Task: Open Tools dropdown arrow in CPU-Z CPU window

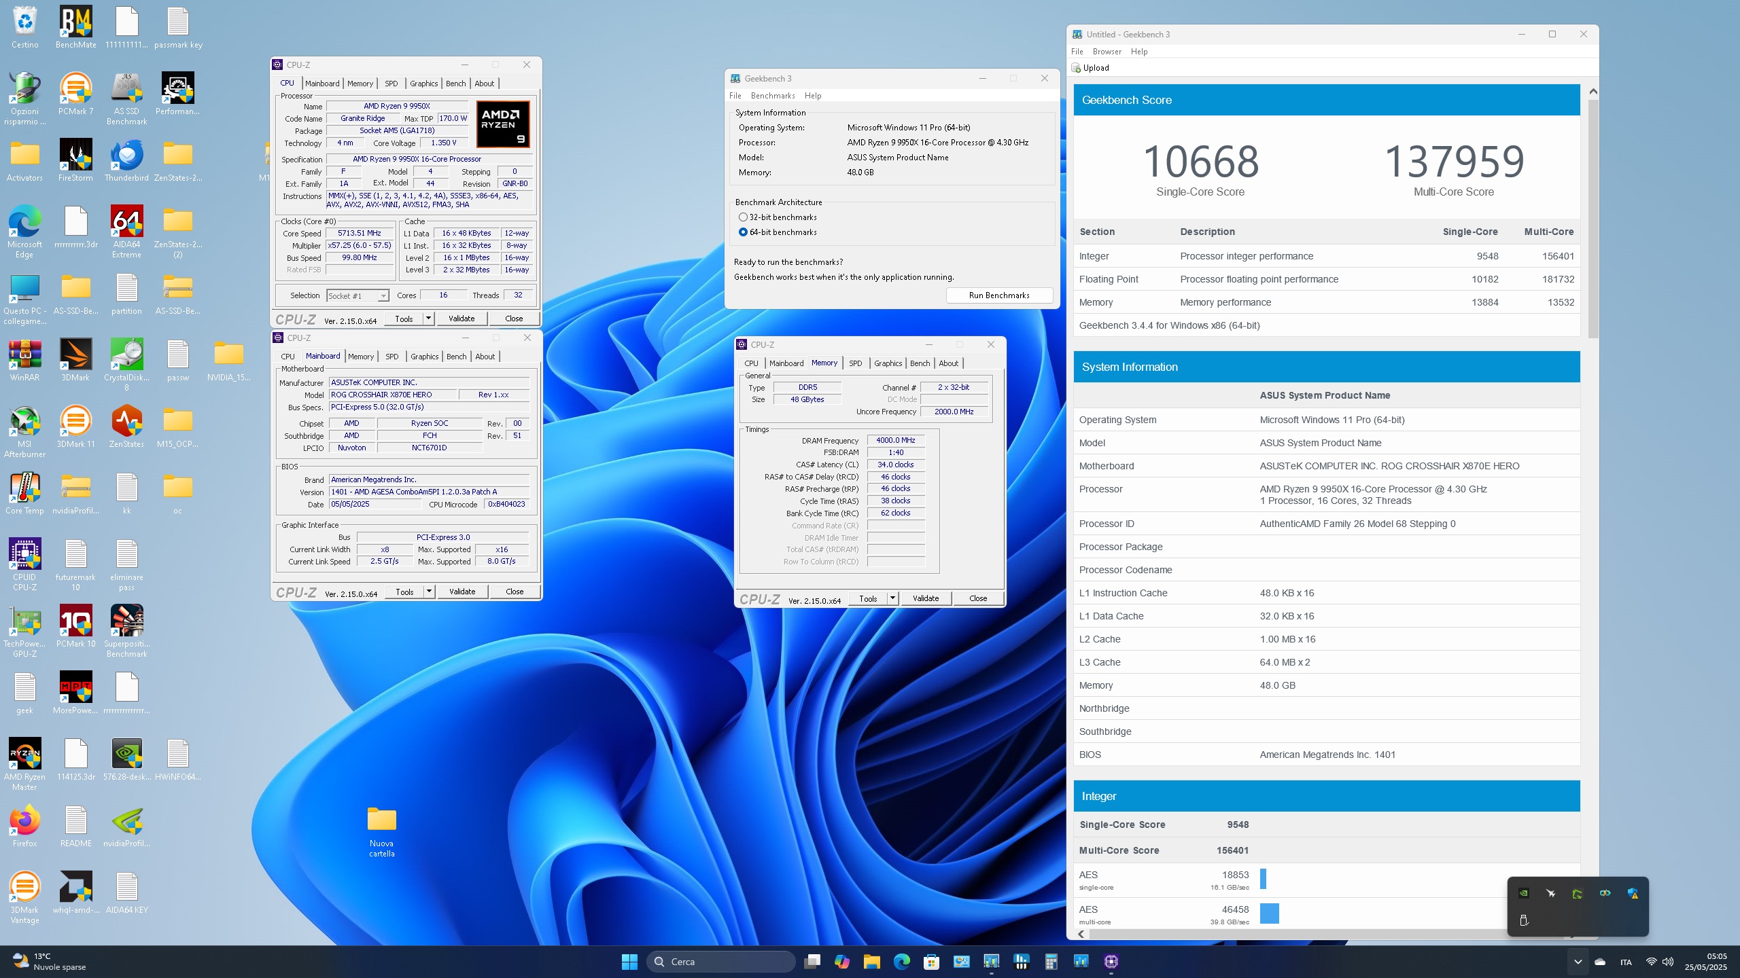Action: click(x=428, y=319)
